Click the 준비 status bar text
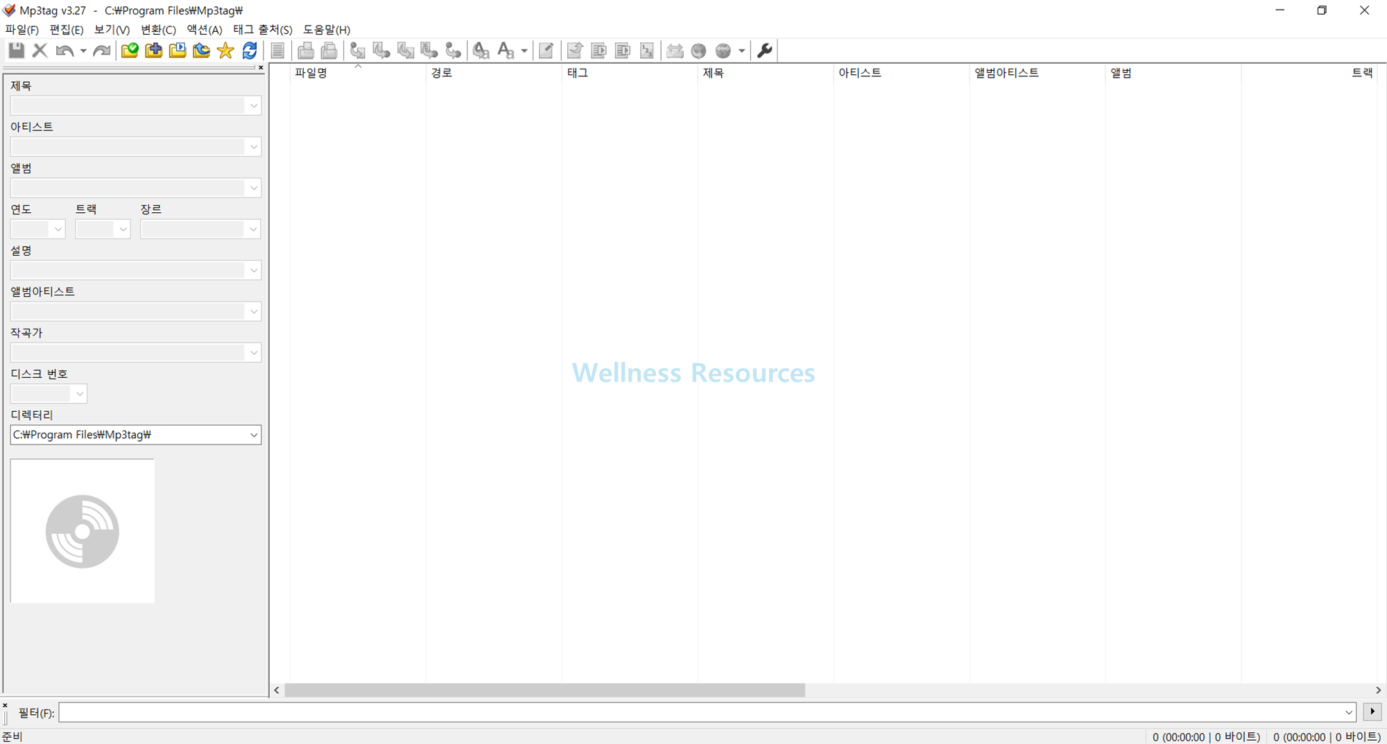 (x=12, y=736)
